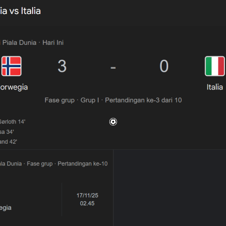Click the "Hari Ini" date label
Screen dimensions: 226x226
click(x=53, y=42)
